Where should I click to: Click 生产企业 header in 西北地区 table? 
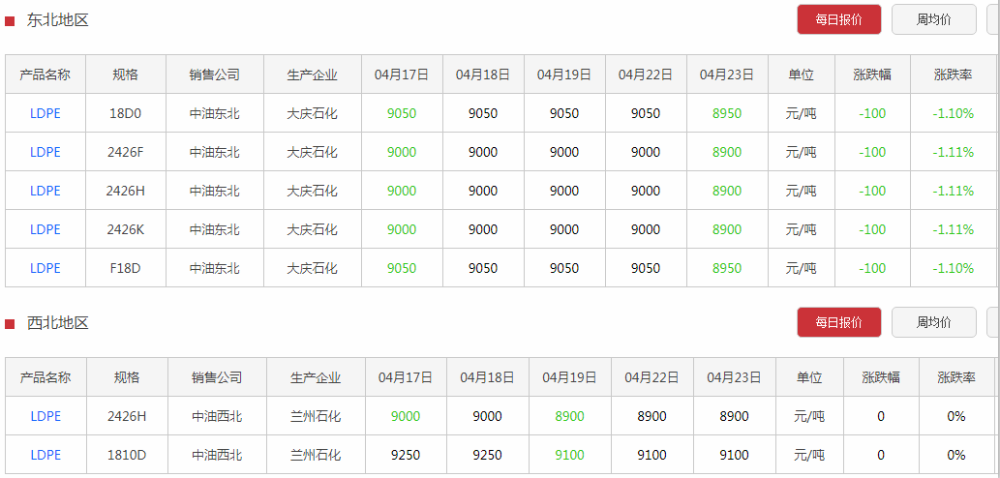click(x=316, y=377)
